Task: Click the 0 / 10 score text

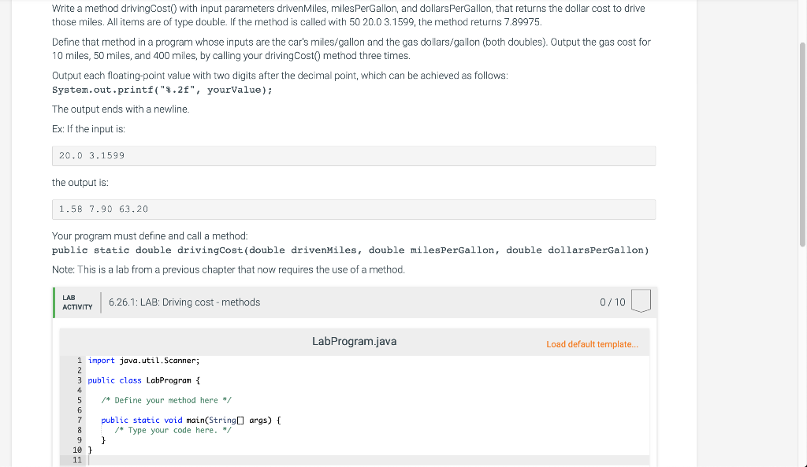Action: pyautogui.click(x=612, y=302)
